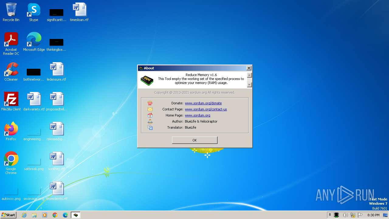Screen dimensions: 389x219
Task: Select the Skype desktop shortcut
Action: point(34,12)
